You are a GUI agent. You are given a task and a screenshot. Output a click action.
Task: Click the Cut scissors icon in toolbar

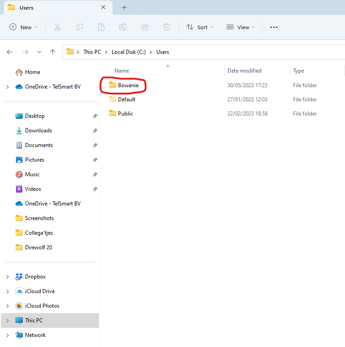pyautogui.click(x=57, y=27)
